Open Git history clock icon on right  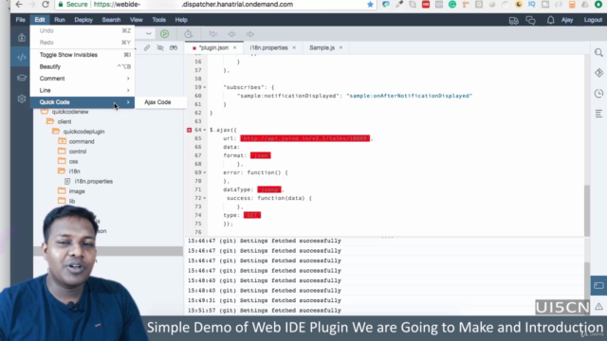point(598,93)
